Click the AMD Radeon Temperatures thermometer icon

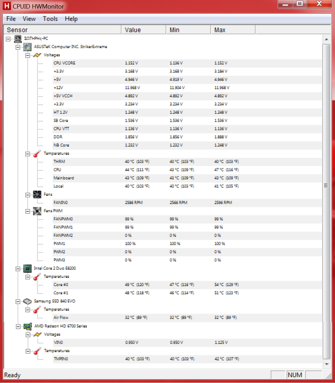point(37,351)
